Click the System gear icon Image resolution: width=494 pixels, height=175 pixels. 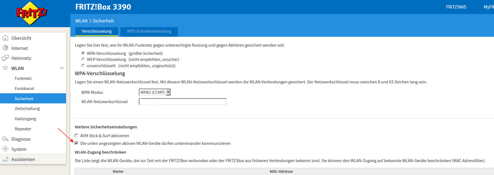5,149
